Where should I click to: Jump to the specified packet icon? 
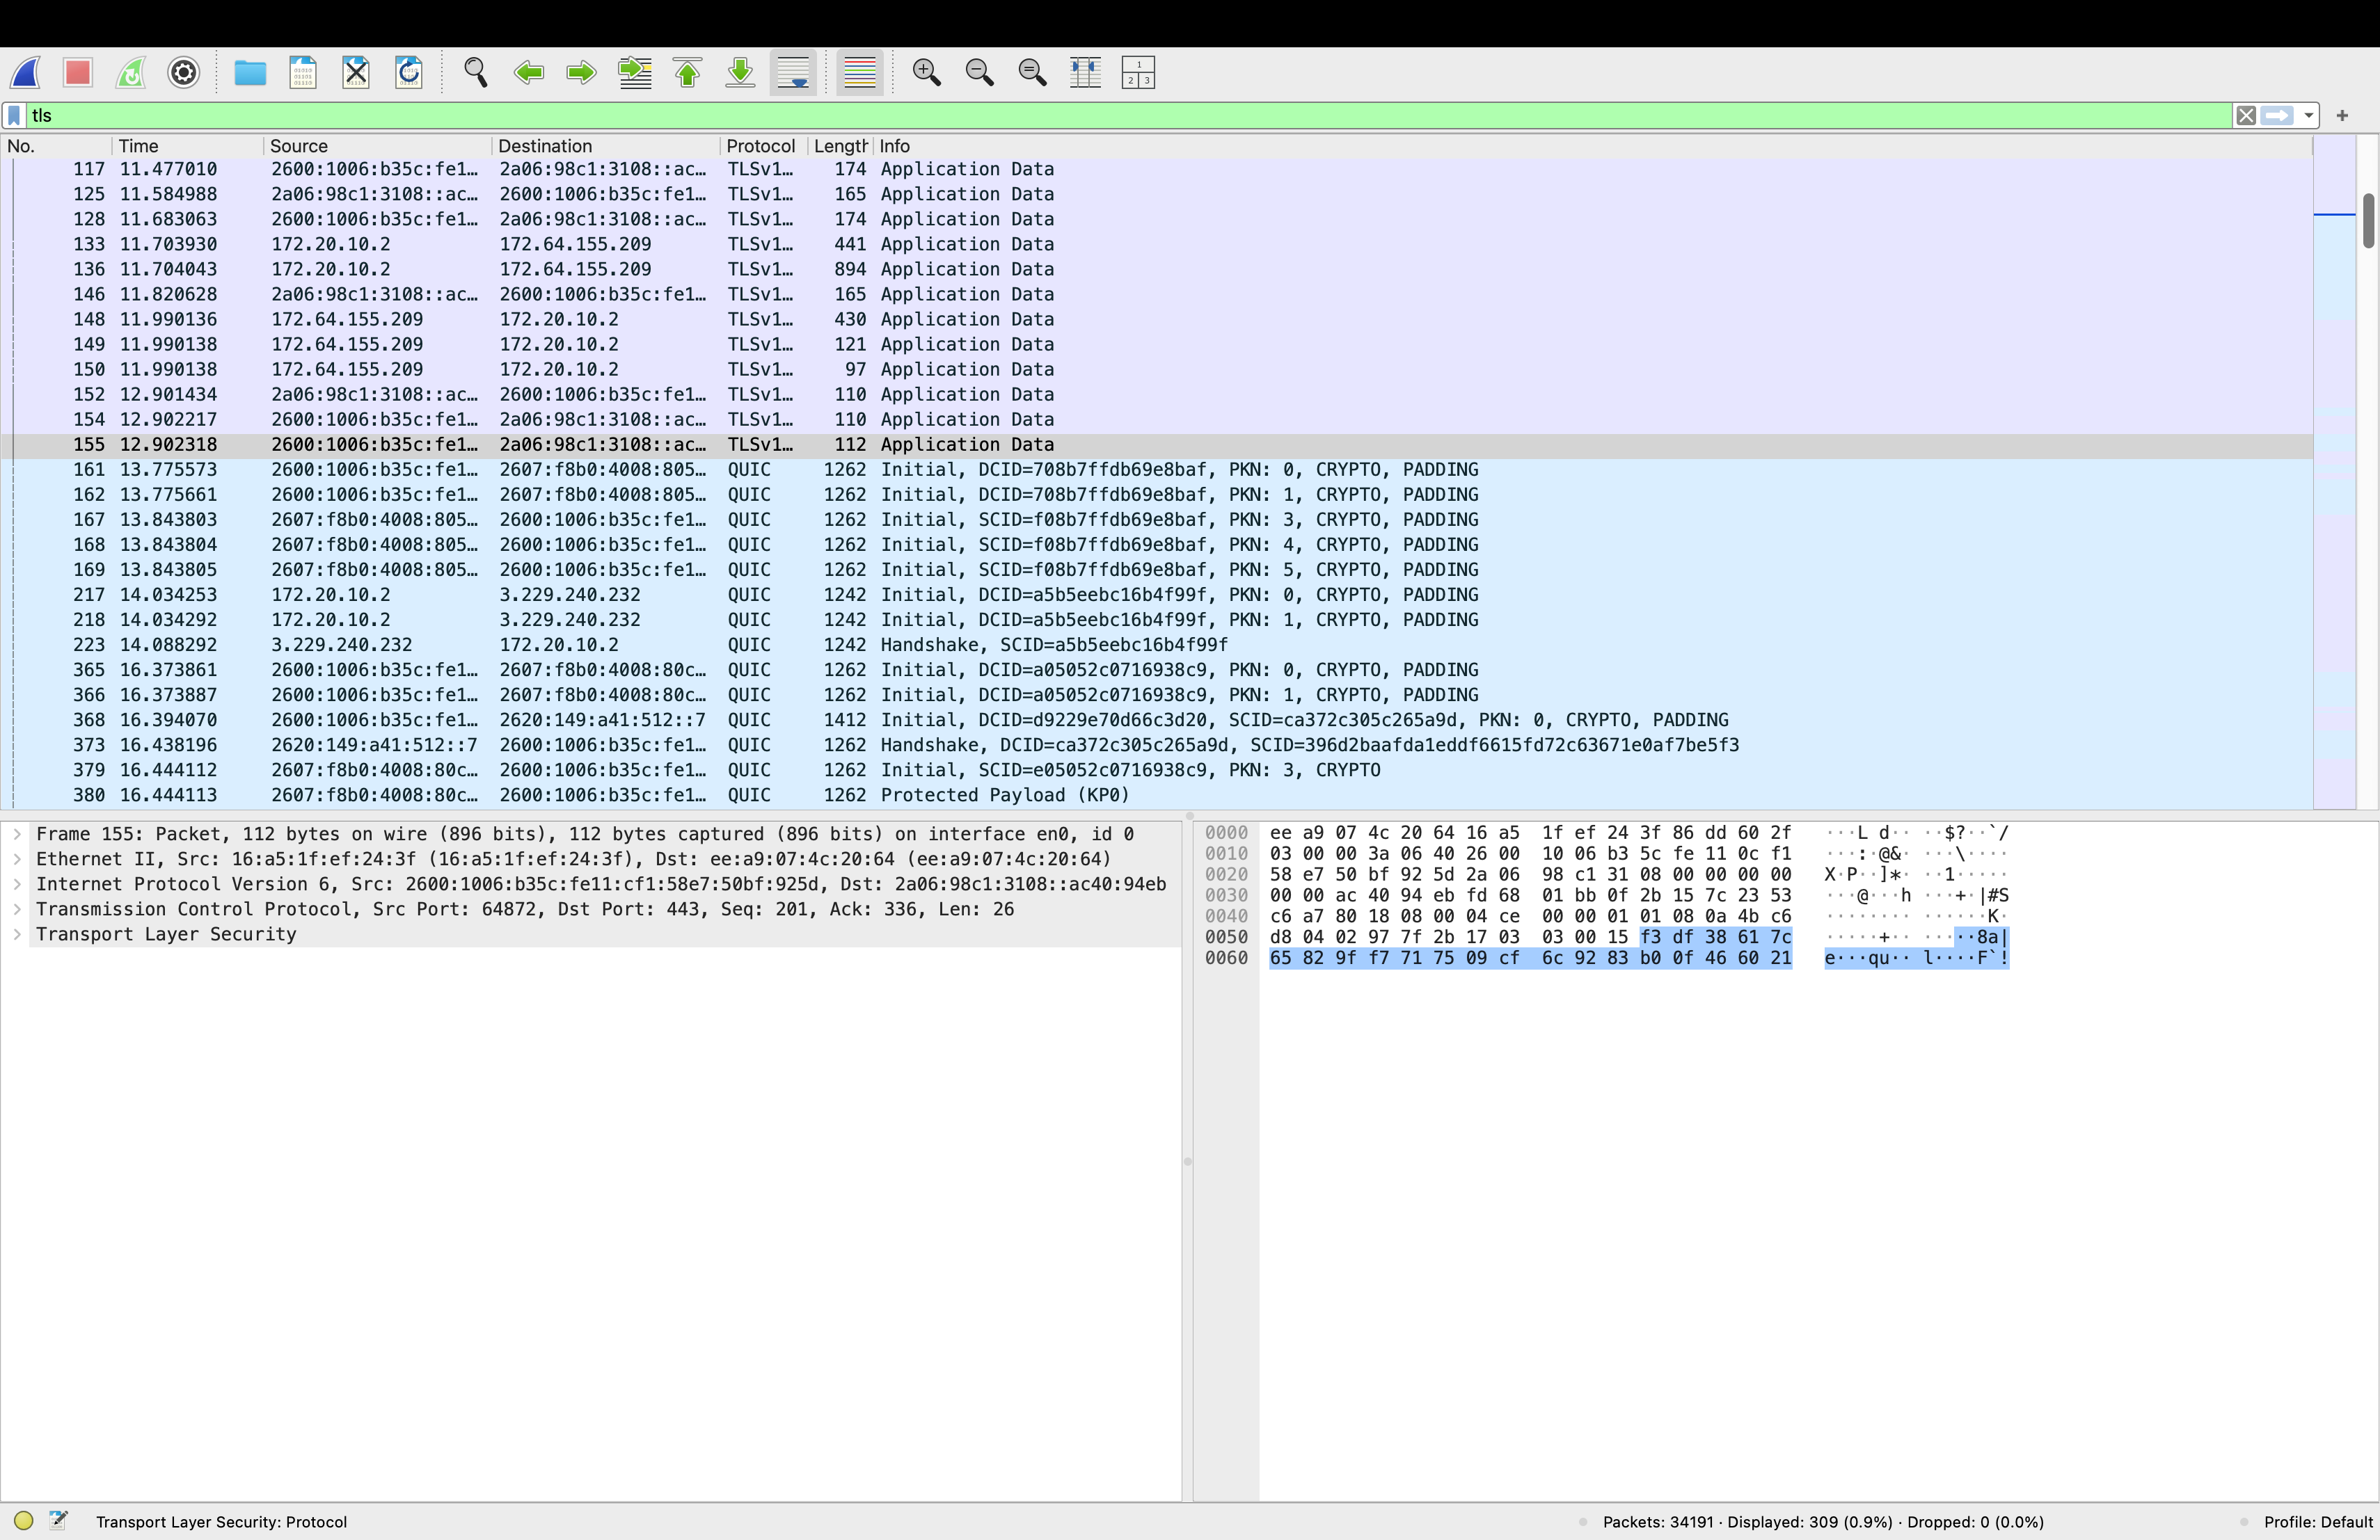(x=635, y=73)
